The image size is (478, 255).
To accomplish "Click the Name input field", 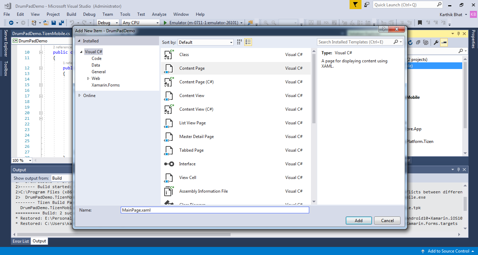I will click(214, 210).
